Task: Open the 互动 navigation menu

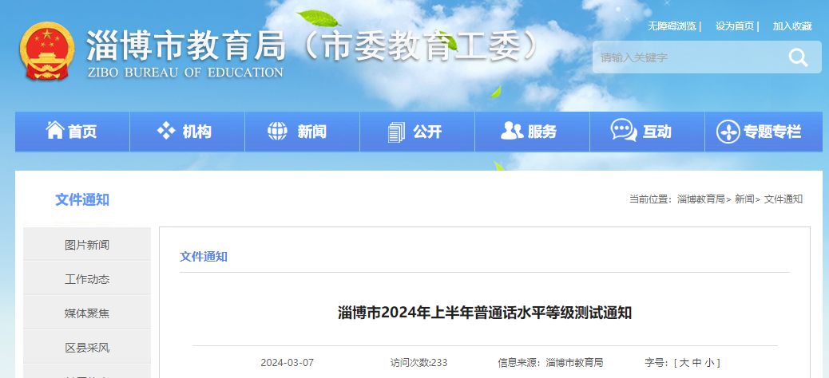Action: click(x=647, y=132)
